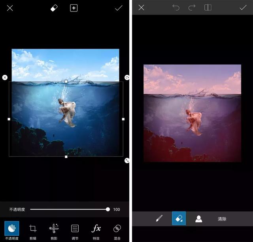Open the 特效 fx effects tool
253x242 pixels.
click(96, 232)
